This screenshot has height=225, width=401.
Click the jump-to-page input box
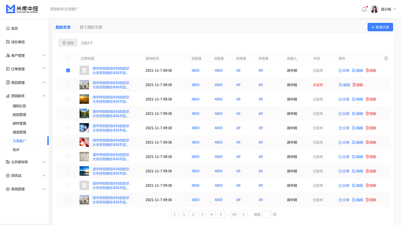[267, 214]
